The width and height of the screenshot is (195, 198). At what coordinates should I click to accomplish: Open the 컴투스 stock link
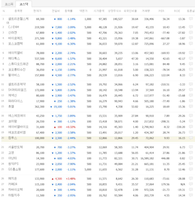pyautogui.click(x=12, y=138)
